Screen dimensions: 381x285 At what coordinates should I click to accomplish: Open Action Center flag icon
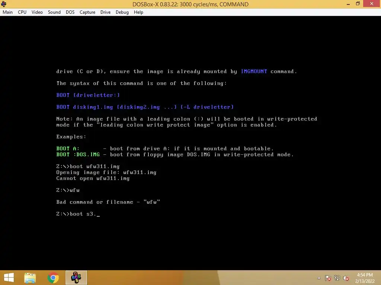coord(328,278)
